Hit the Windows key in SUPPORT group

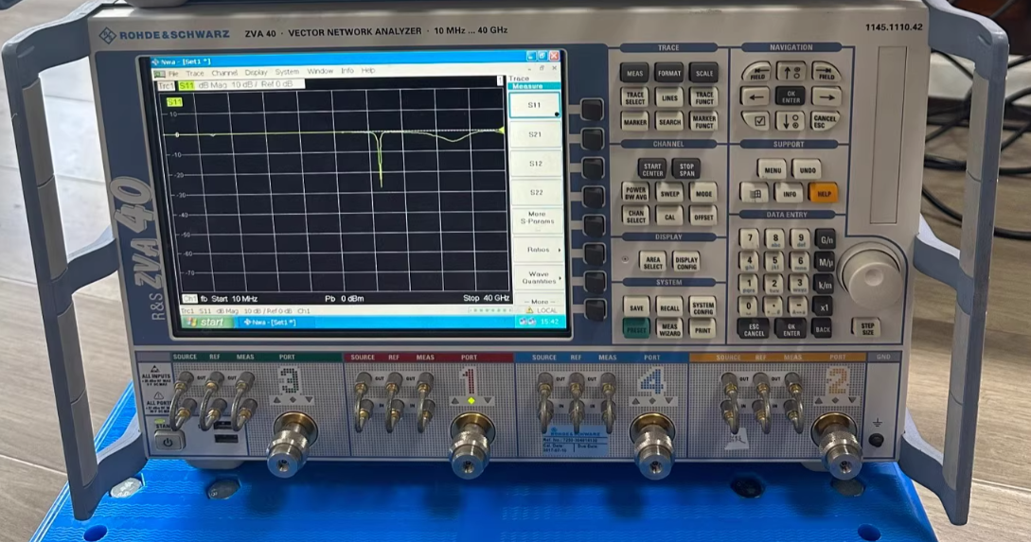[755, 193]
